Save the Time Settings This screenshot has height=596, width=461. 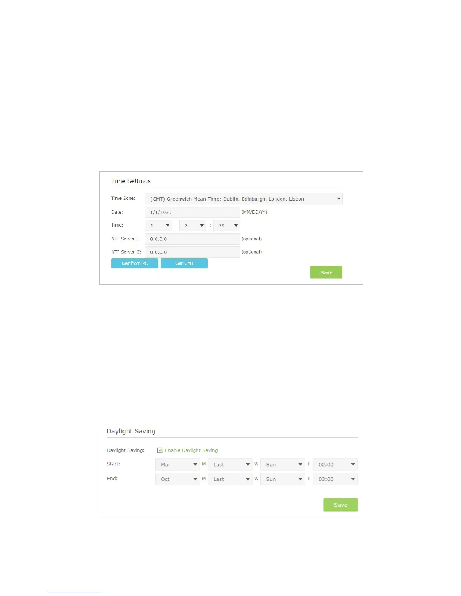326,272
